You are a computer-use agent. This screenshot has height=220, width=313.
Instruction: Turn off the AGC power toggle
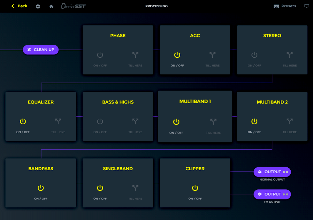[x=177, y=55]
